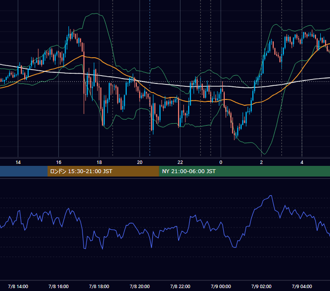Click the 7/8 18:00 date label

pyautogui.click(x=99, y=286)
